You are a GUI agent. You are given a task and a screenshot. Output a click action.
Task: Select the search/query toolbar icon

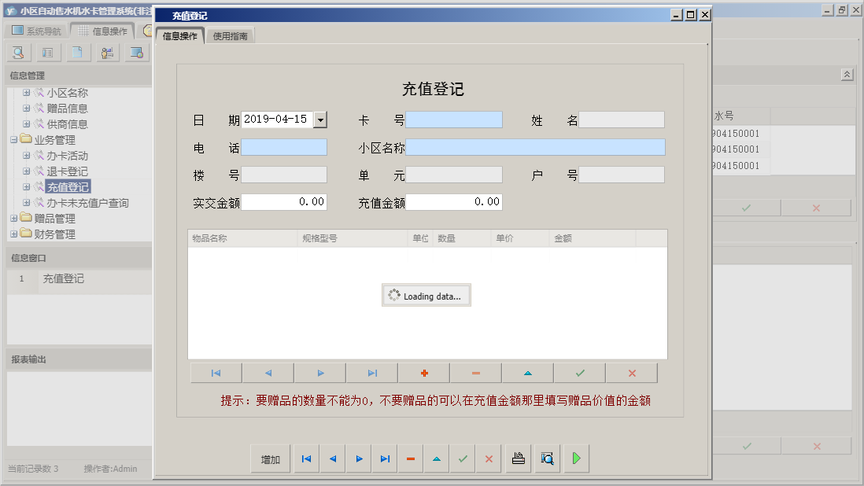[x=17, y=52]
